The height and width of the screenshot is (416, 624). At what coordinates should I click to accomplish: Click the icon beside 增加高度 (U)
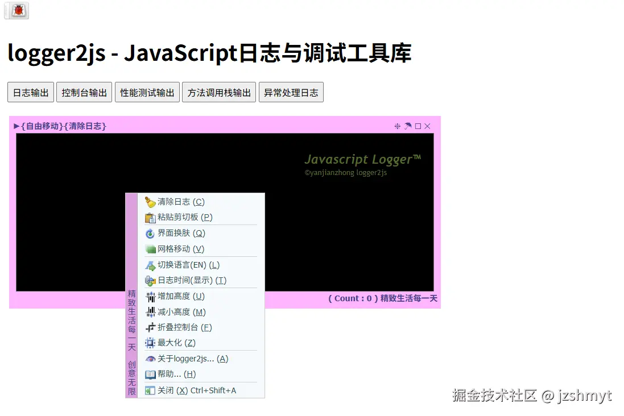pyautogui.click(x=150, y=297)
